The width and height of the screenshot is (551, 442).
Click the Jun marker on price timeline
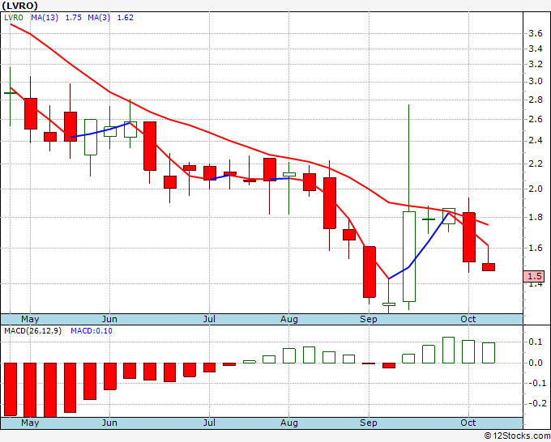click(x=109, y=319)
